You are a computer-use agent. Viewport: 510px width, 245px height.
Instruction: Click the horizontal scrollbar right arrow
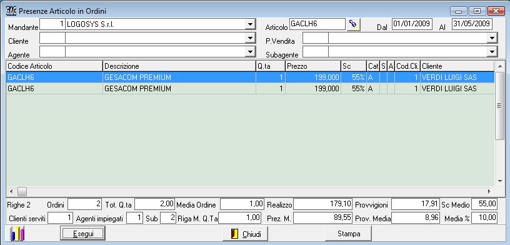pos(489,191)
